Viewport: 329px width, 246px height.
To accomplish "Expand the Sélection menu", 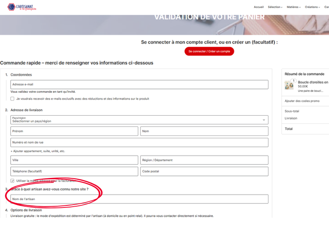I will (275, 7).
